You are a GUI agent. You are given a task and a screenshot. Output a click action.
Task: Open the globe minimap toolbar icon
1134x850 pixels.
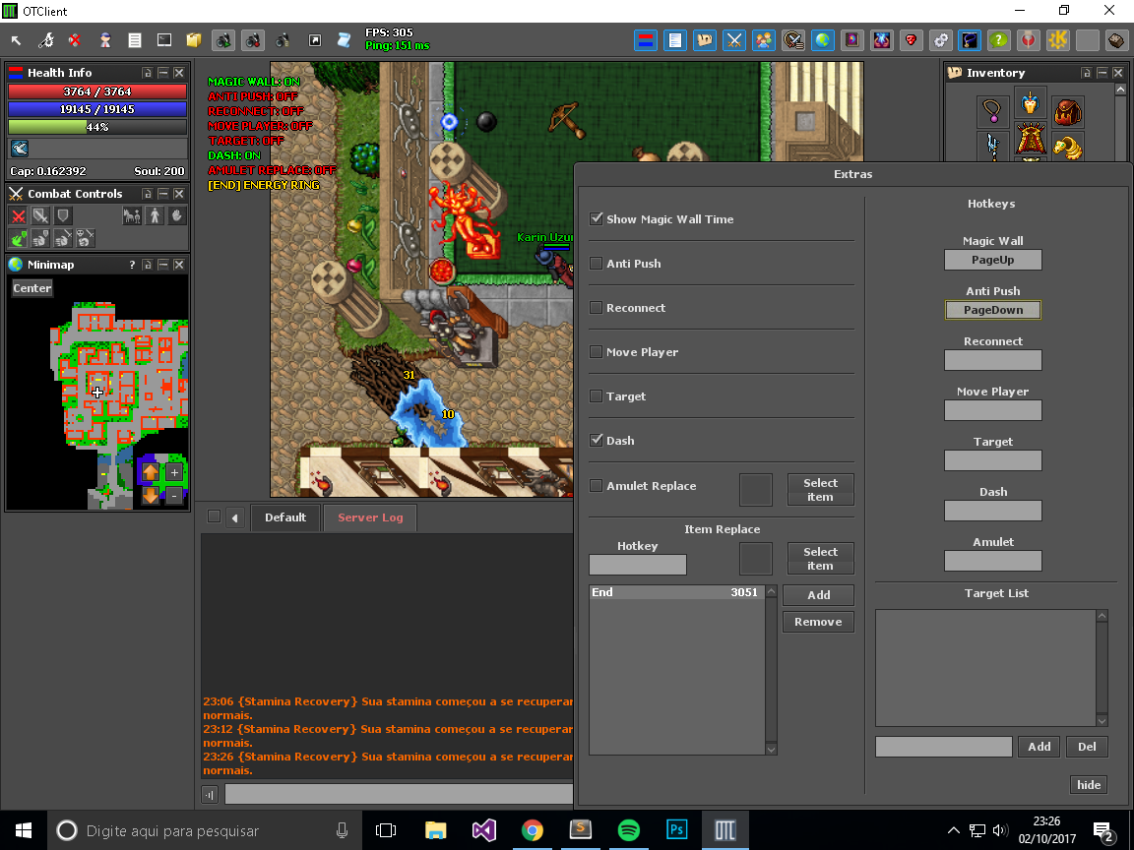(x=823, y=40)
